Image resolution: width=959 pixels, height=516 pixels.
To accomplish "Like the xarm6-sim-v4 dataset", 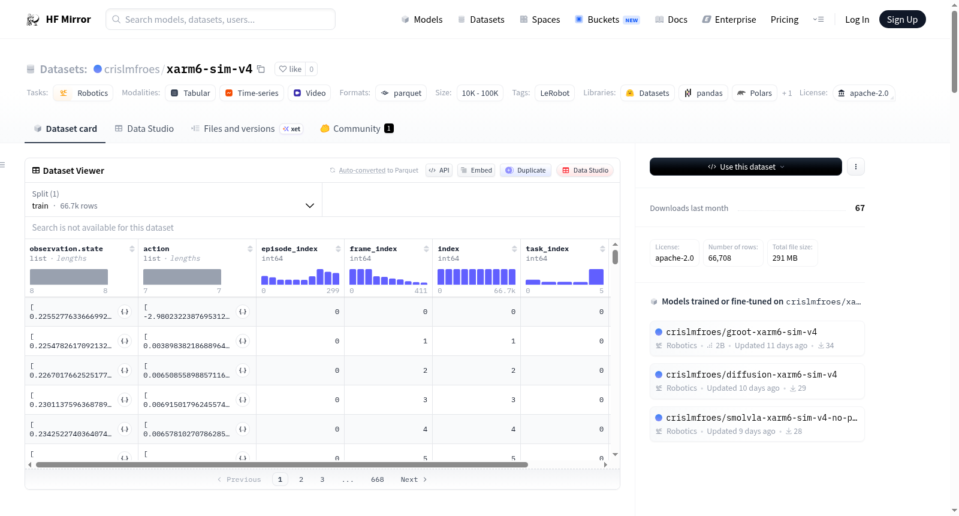I will point(290,69).
